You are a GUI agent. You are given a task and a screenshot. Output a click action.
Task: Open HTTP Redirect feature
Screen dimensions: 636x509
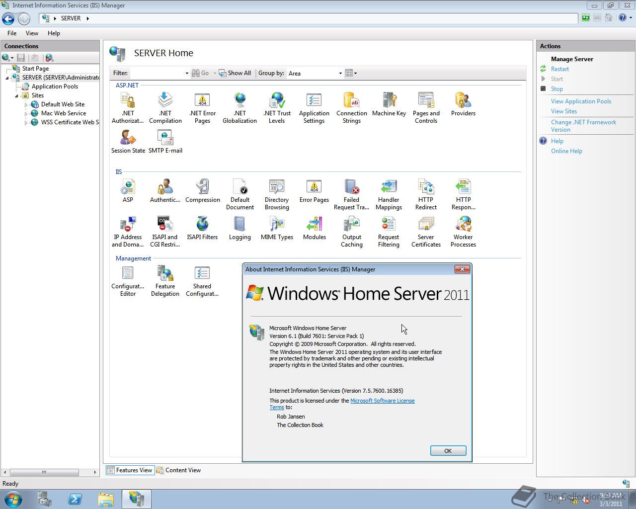click(426, 194)
